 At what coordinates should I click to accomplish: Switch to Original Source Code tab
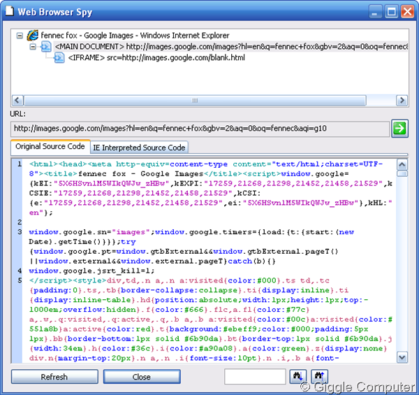[x=50, y=146]
